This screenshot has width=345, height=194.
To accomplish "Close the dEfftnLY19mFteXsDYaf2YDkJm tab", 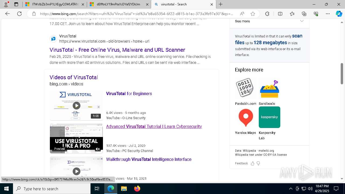I will pos(147,4).
